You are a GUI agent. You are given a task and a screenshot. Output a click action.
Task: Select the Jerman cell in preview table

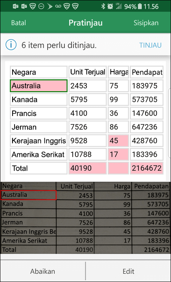[x=39, y=127]
